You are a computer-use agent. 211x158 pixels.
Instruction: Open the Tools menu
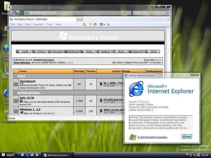[49, 24]
